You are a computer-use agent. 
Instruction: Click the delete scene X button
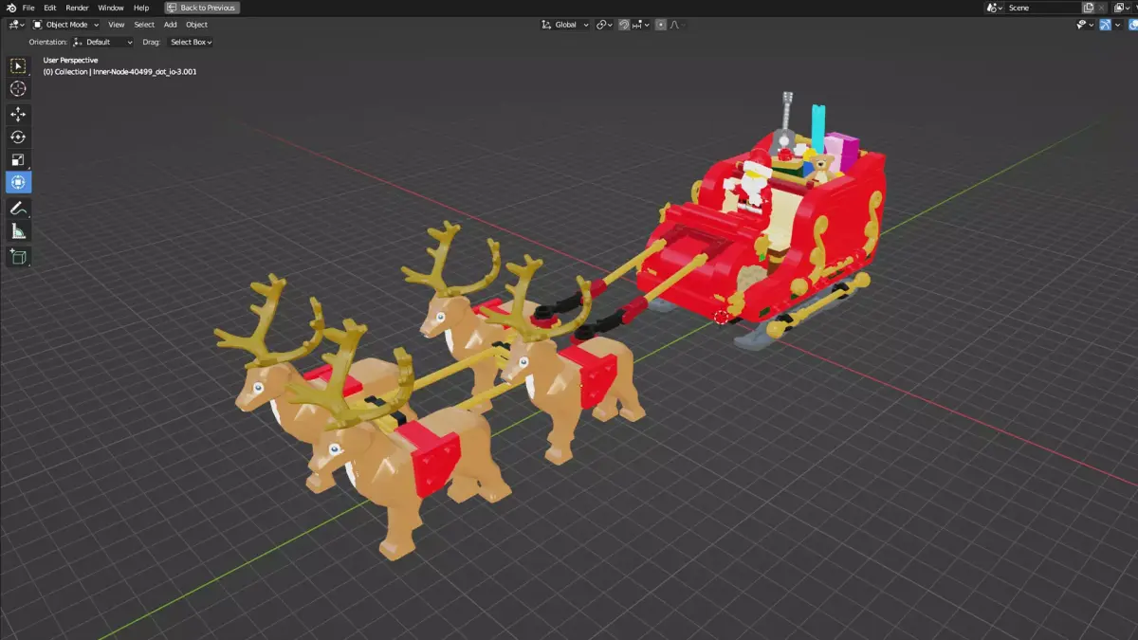[1103, 8]
